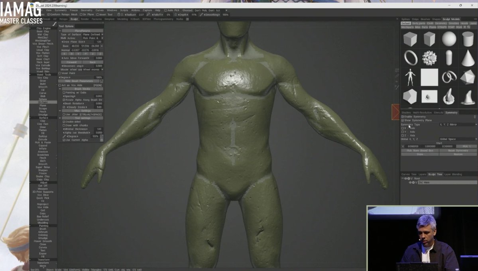Enable Symmetry in the Symmetry panel
The height and width of the screenshot is (271, 478).
click(403, 116)
